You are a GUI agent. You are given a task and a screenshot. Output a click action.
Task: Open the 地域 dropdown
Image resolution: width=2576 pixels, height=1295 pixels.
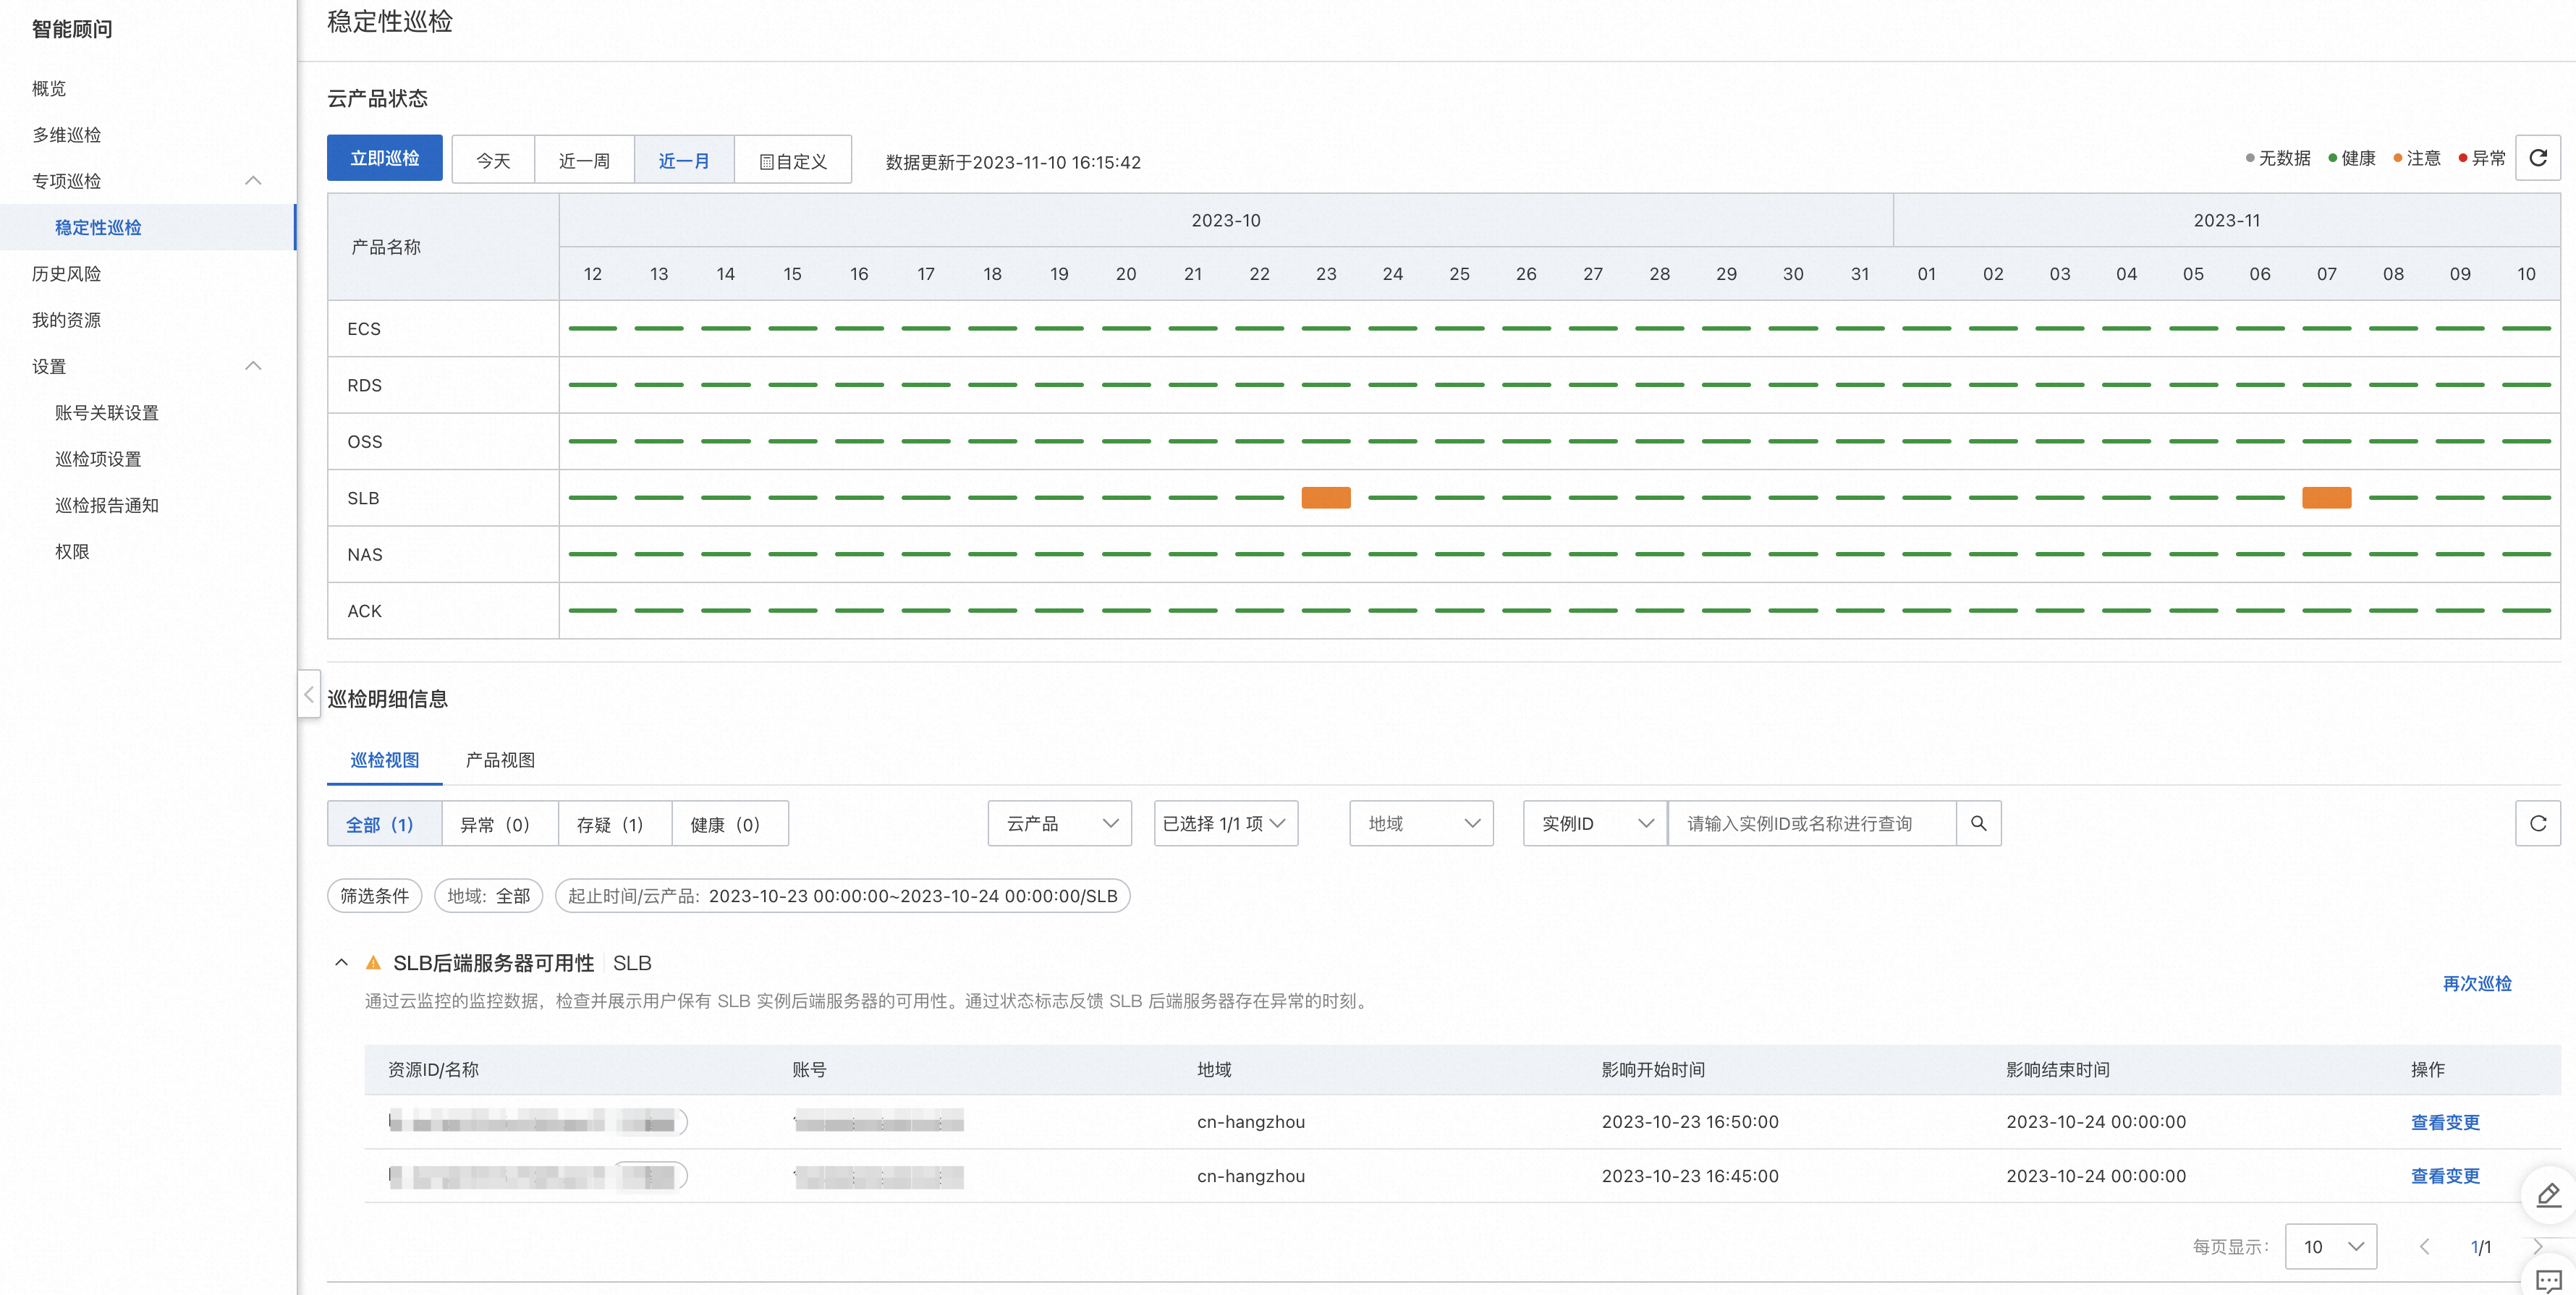click(1421, 823)
